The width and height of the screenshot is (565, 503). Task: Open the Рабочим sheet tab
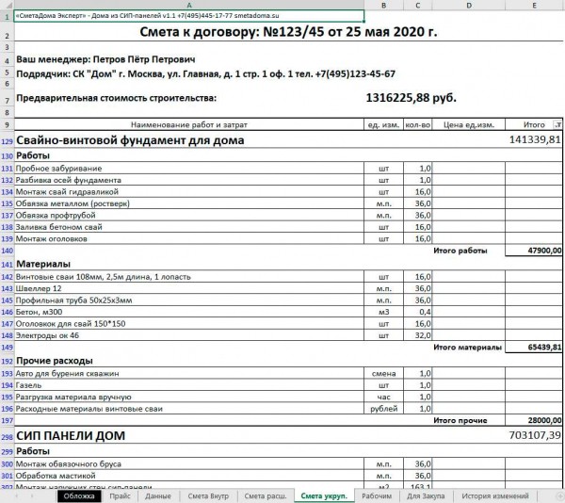click(x=377, y=496)
